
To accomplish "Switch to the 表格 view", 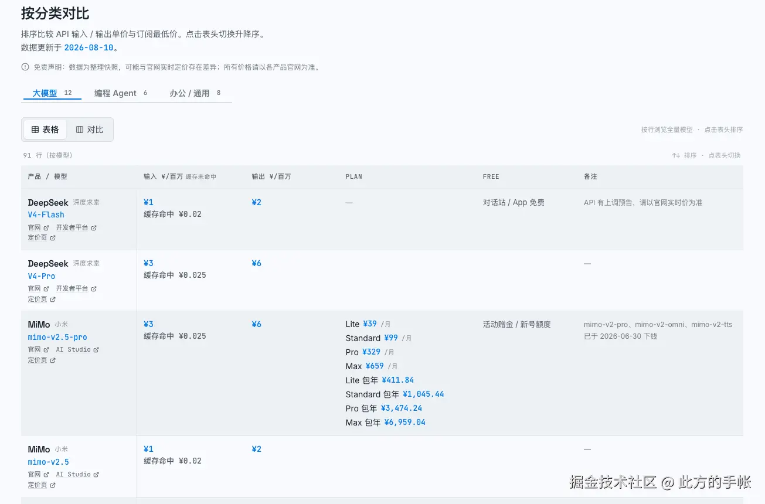I will coord(45,130).
